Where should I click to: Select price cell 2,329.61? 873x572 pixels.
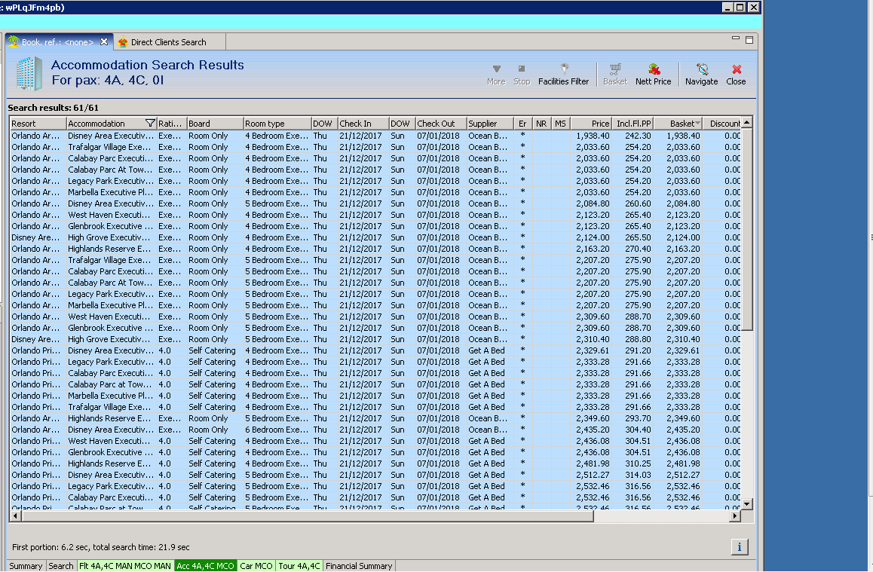click(591, 350)
